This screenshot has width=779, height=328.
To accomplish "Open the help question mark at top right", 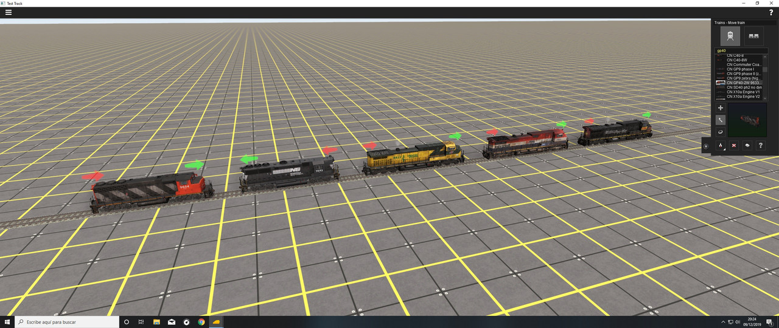I will (x=771, y=12).
